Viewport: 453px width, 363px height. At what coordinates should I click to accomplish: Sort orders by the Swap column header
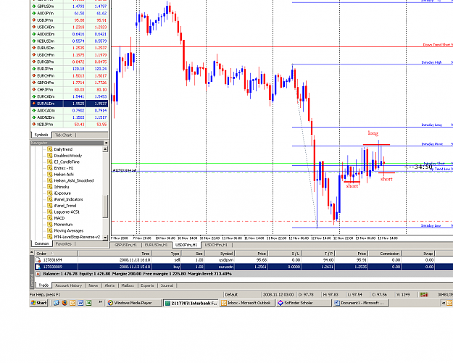pyautogui.click(x=419, y=254)
